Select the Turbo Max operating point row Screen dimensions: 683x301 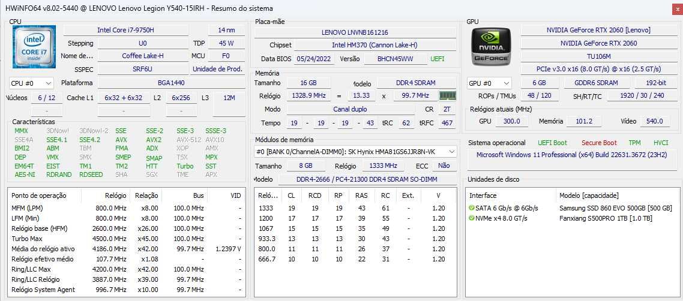(x=126, y=239)
